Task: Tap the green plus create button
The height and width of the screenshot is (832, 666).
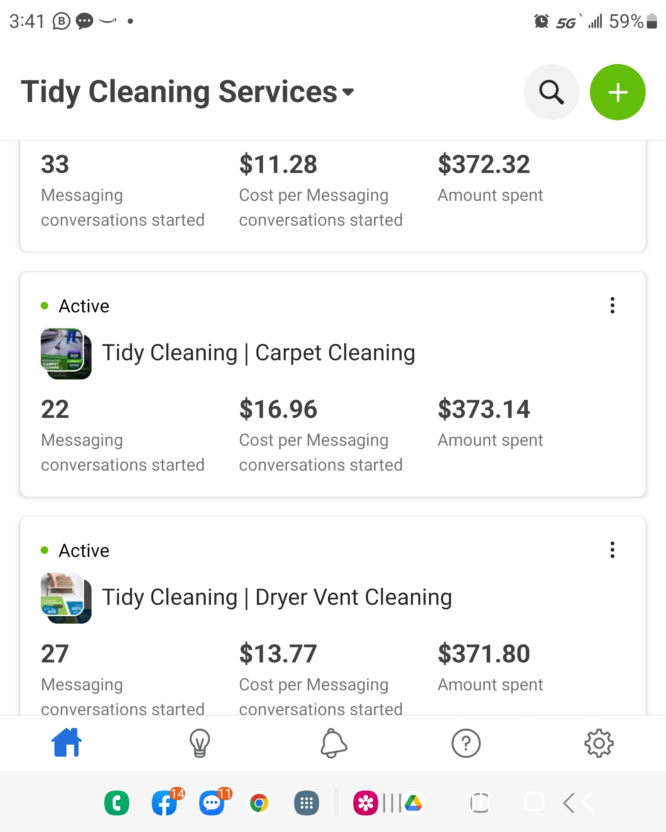Action: [617, 92]
